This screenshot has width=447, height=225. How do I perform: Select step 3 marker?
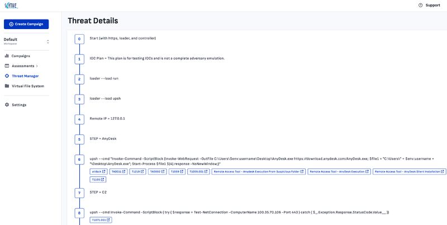pyautogui.click(x=79, y=100)
